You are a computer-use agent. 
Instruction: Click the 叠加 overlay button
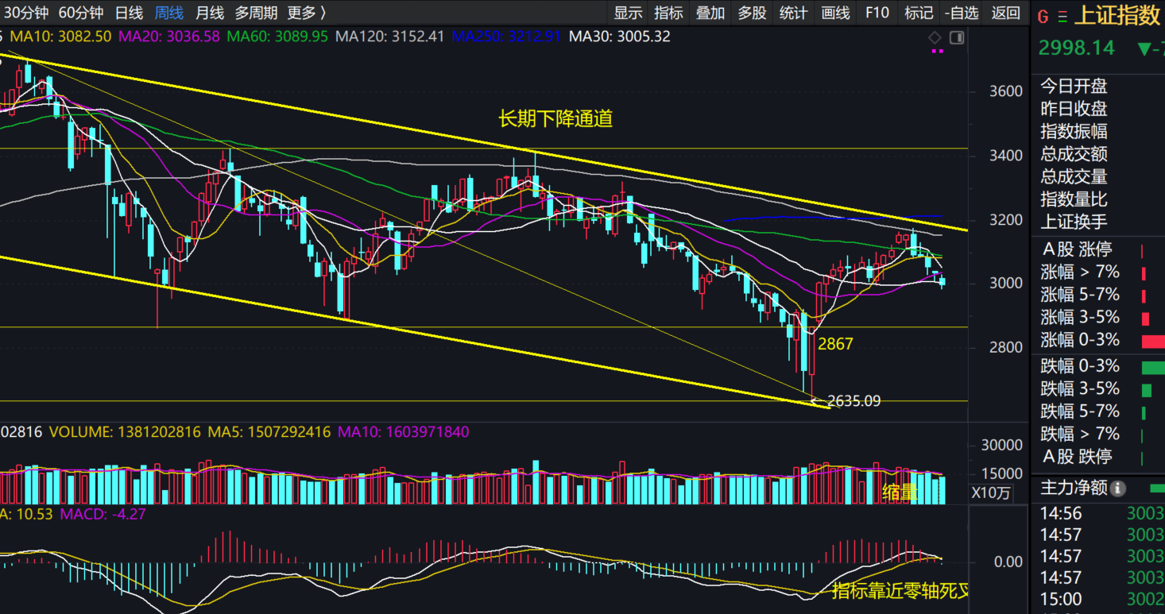coord(710,13)
